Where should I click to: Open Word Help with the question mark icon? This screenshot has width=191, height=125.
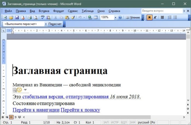[120, 18]
